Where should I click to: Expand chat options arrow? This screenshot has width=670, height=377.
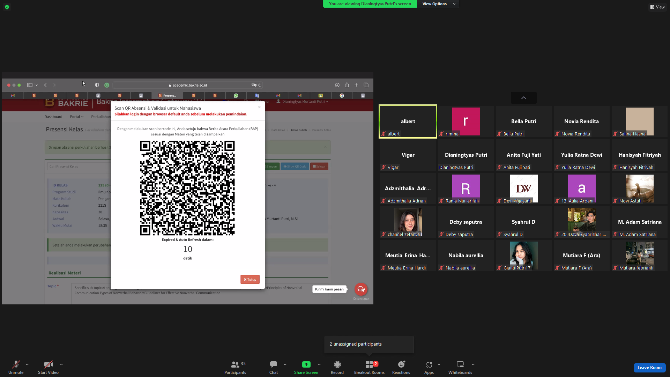285,364
